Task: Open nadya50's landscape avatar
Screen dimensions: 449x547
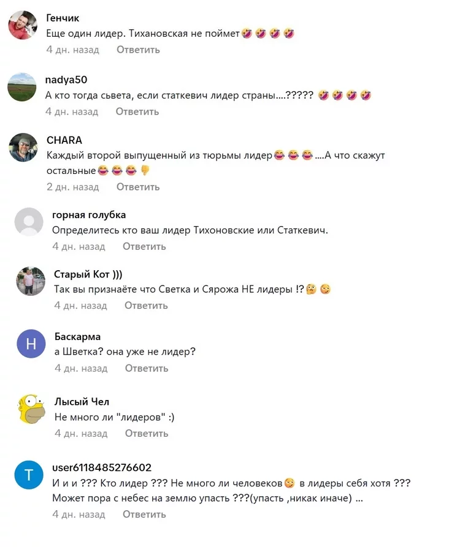Action: [22, 87]
